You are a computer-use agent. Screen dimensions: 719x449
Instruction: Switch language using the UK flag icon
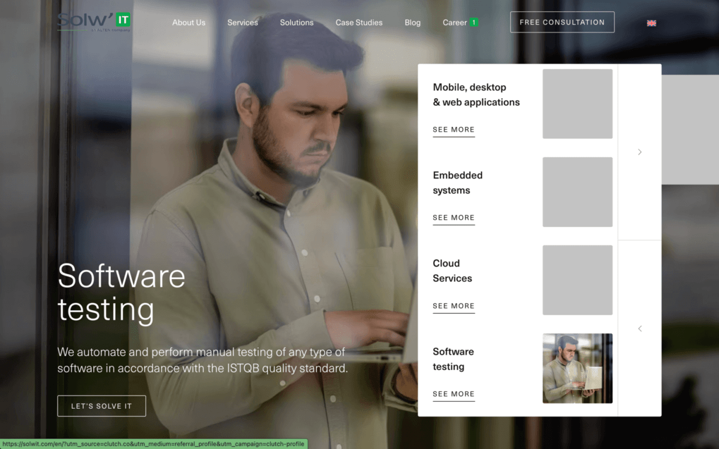[x=651, y=23]
